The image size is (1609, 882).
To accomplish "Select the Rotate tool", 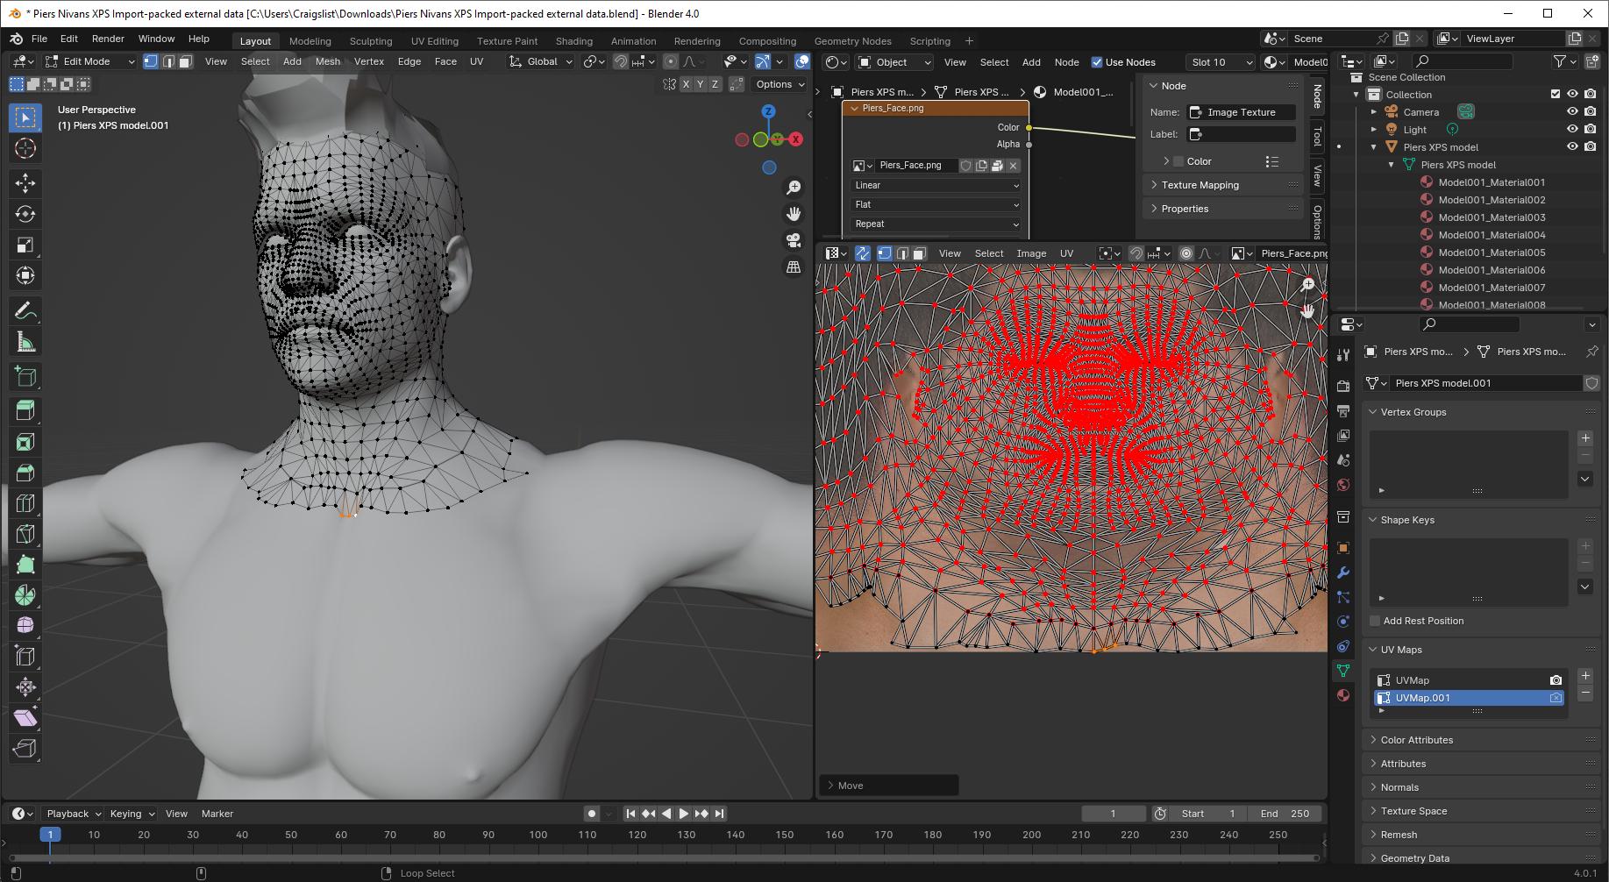I will point(25,214).
